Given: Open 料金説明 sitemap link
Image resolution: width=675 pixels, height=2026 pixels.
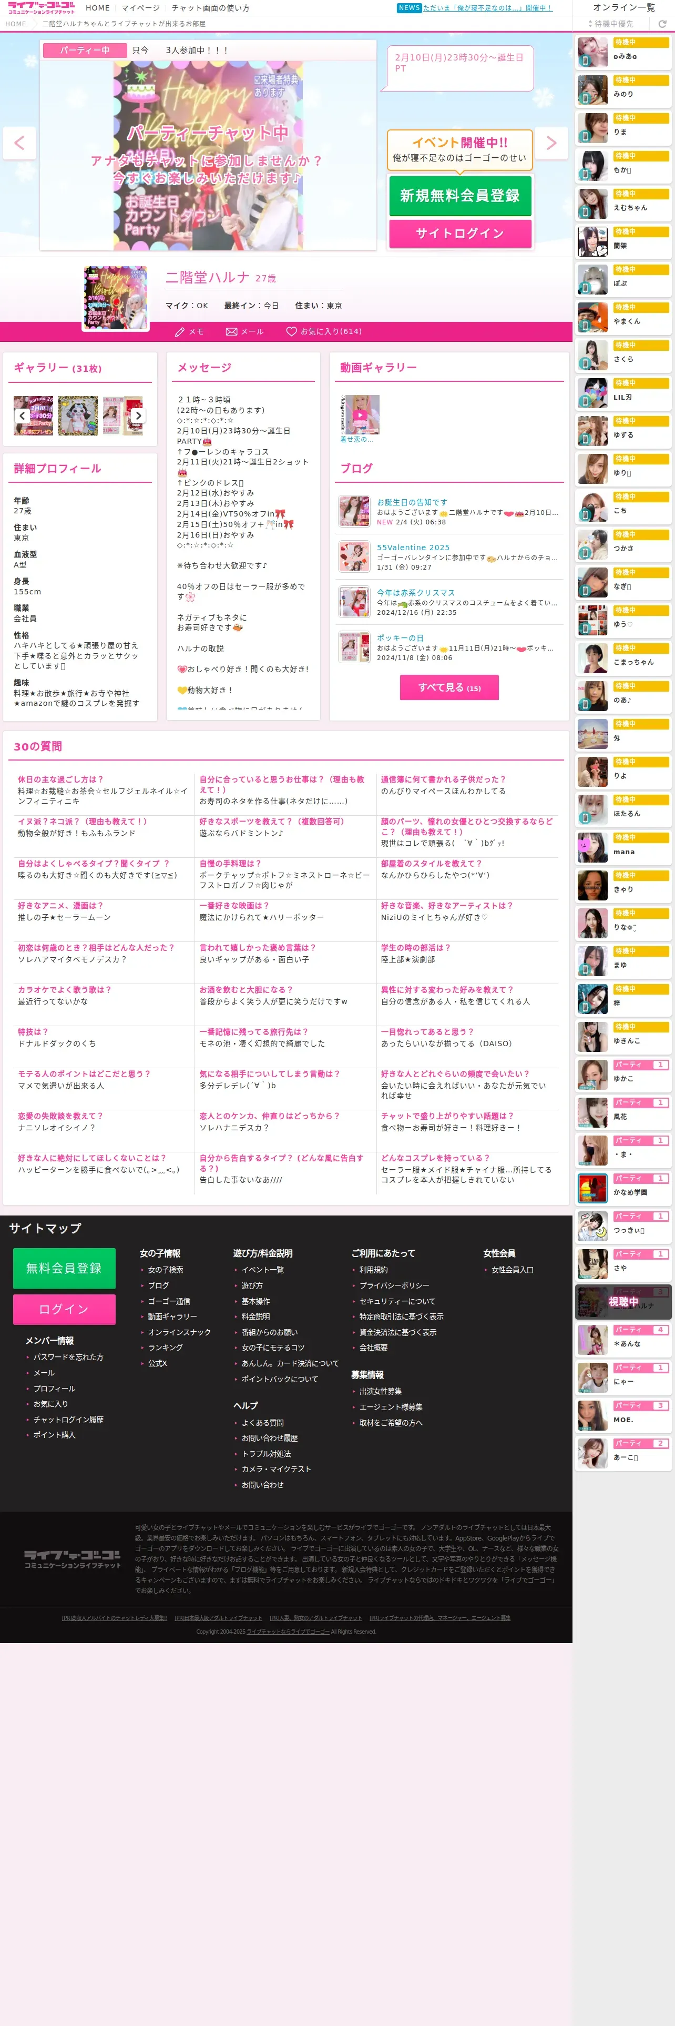Looking at the screenshot, I should point(255,1316).
